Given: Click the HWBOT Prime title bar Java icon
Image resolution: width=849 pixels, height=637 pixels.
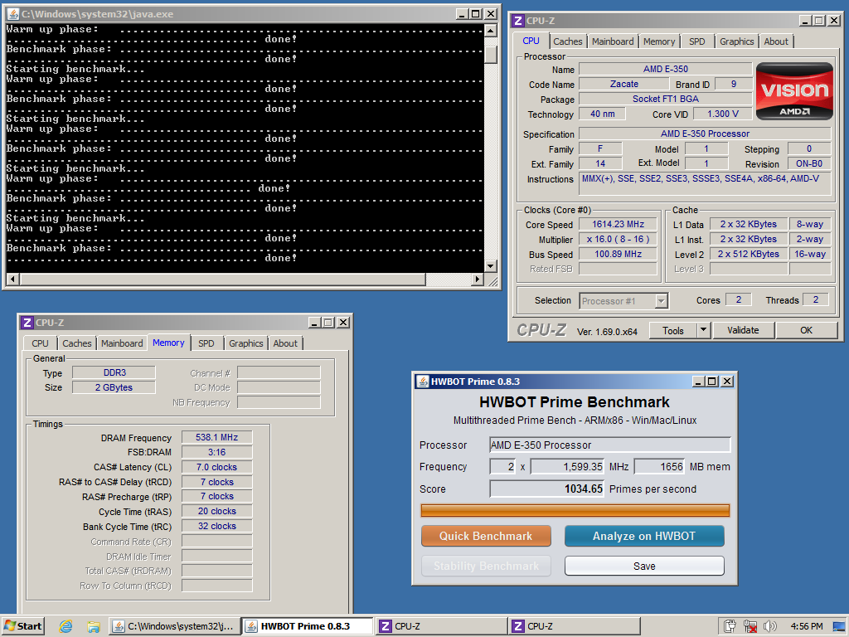Looking at the screenshot, I should (423, 382).
